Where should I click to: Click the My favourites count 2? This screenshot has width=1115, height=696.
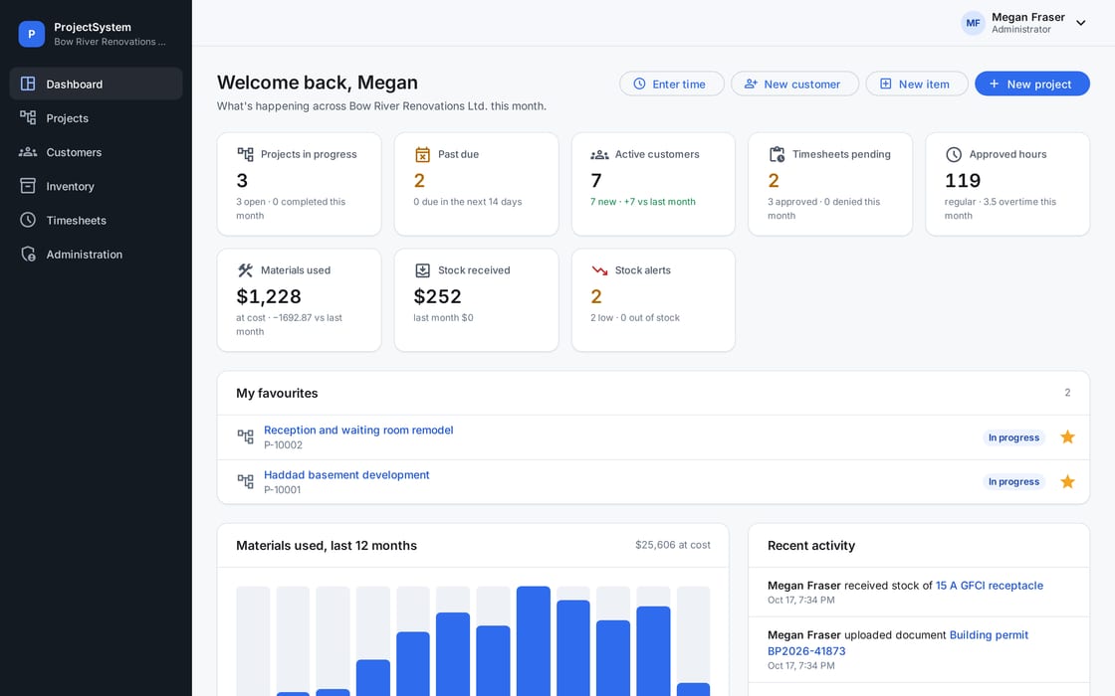click(x=1067, y=393)
